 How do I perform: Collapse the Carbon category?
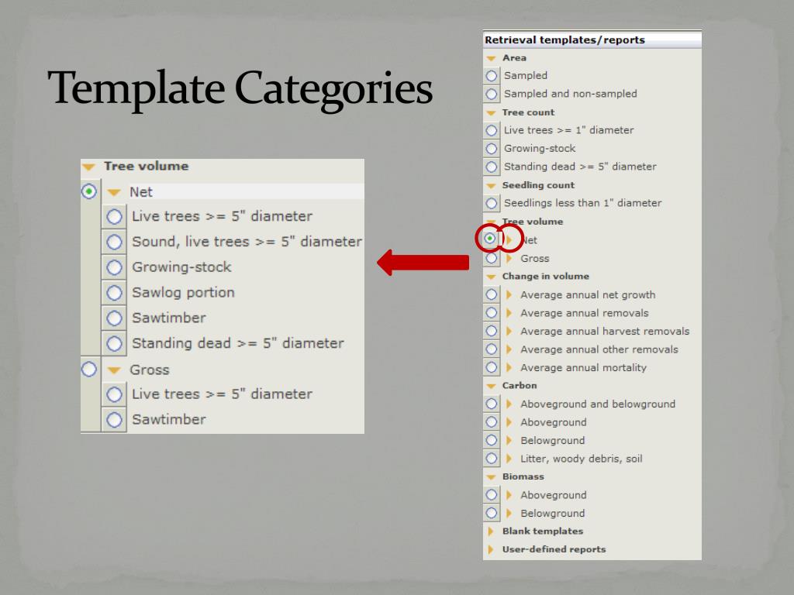point(491,386)
